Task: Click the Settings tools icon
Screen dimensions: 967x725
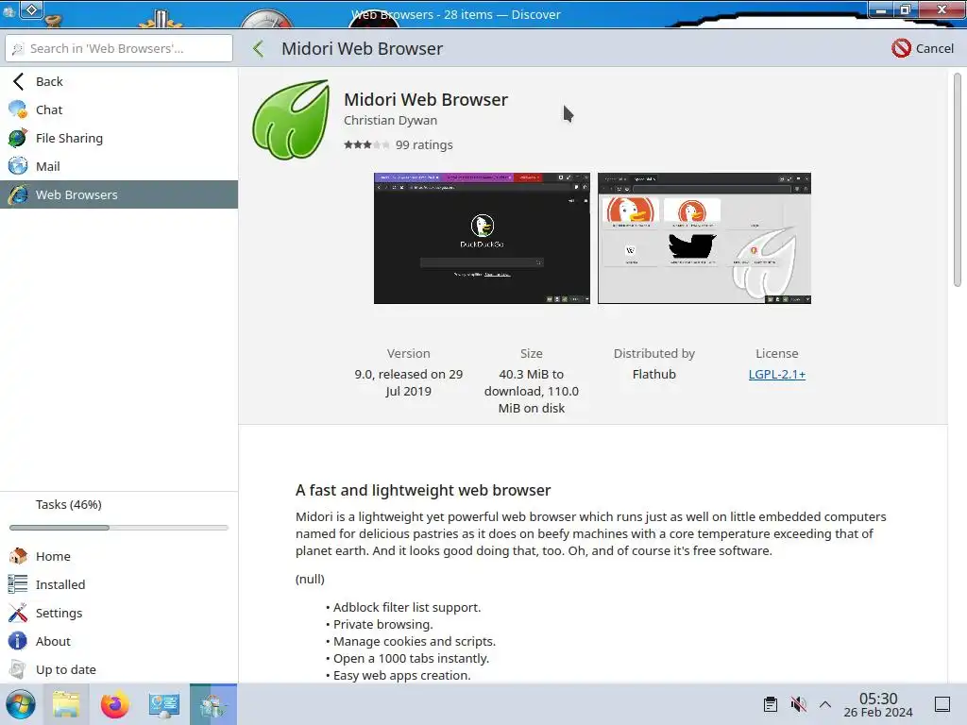Action: 18,613
